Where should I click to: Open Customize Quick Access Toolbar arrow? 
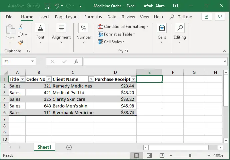(x=80, y=6)
